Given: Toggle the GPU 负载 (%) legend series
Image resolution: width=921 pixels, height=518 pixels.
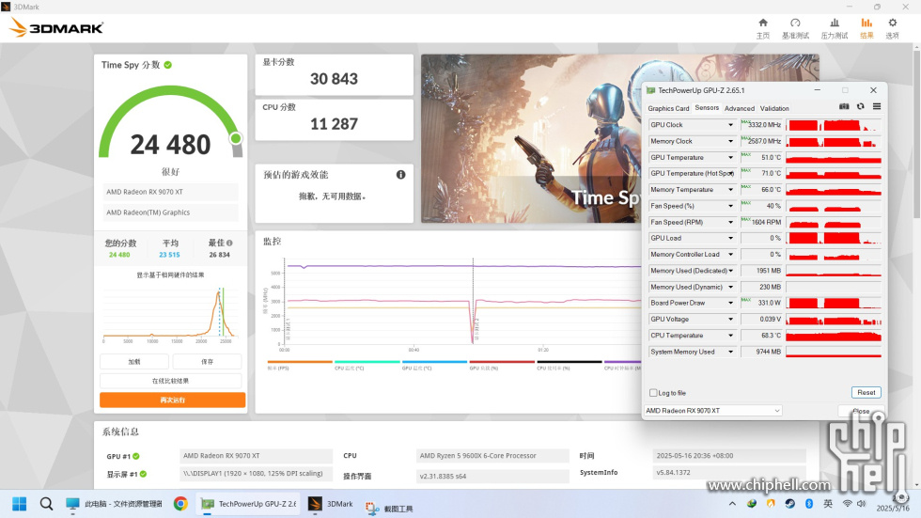Looking at the screenshot, I should [x=502, y=365].
